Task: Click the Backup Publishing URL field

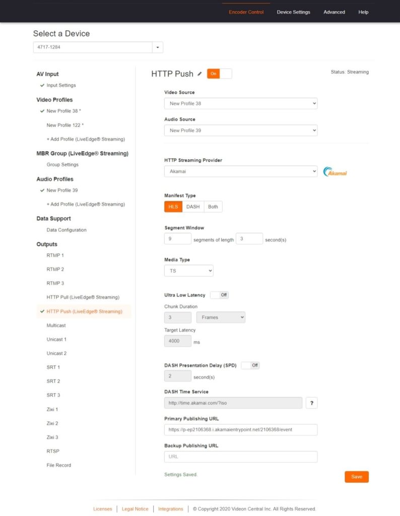Action: (240, 457)
